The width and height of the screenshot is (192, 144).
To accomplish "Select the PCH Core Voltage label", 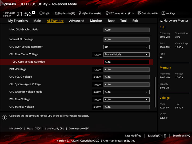I will (x=20, y=99).
